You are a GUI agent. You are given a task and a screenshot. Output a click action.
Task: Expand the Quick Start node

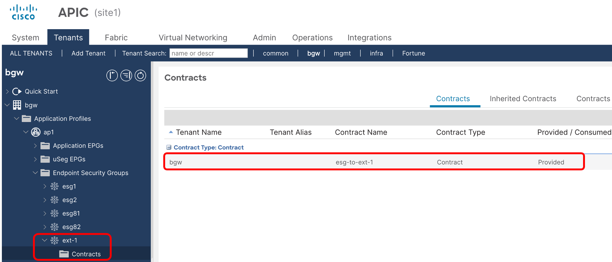[x=7, y=92]
